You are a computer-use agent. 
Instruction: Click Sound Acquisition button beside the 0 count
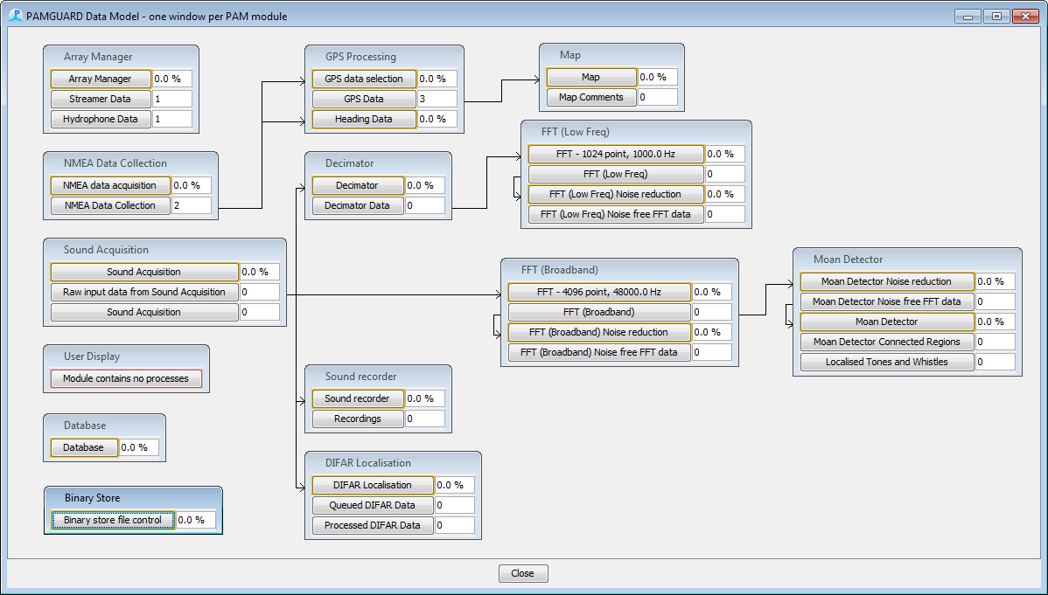click(143, 312)
